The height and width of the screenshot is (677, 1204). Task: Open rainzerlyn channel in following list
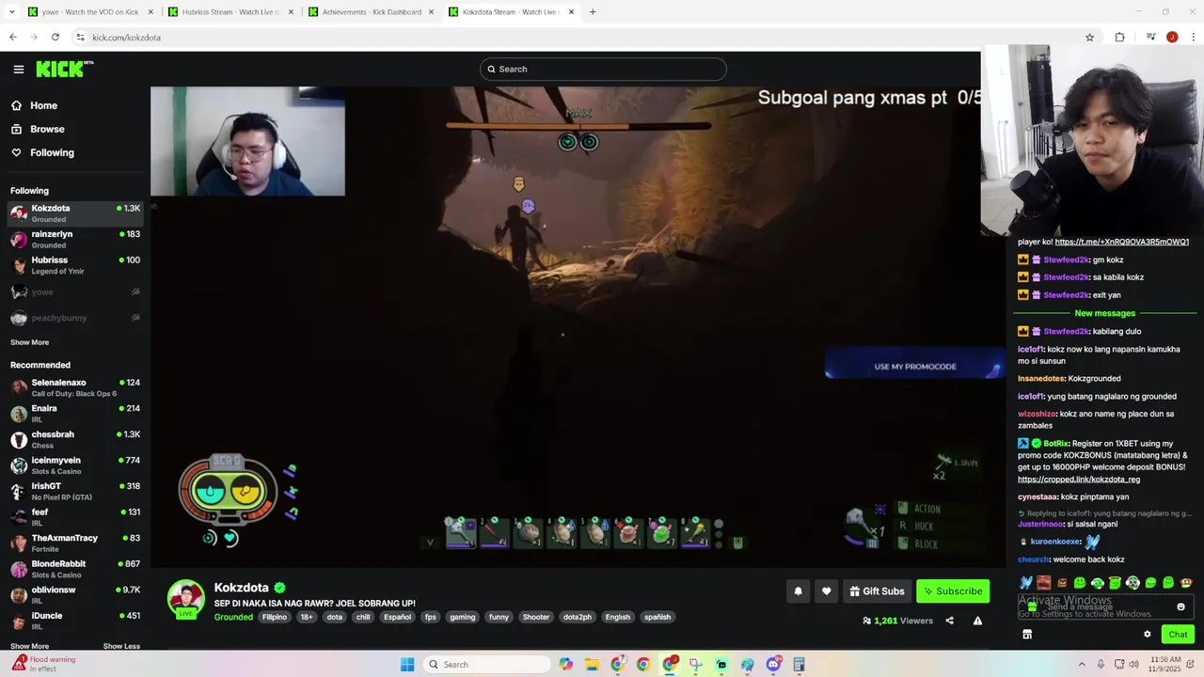pyautogui.click(x=75, y=240)
